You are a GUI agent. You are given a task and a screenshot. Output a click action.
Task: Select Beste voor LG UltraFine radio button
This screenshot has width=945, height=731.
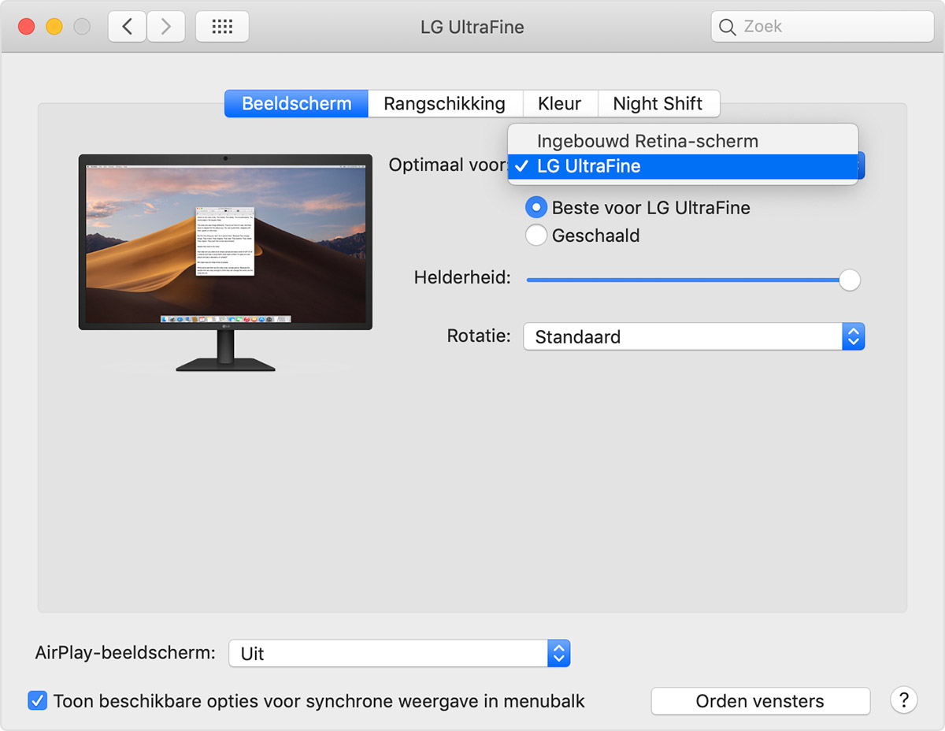coord(536,208)
